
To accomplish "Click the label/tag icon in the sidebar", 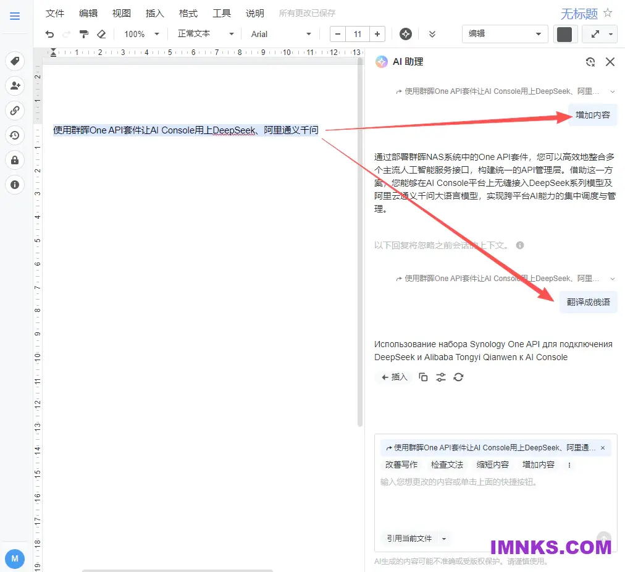I will point(15,61).
